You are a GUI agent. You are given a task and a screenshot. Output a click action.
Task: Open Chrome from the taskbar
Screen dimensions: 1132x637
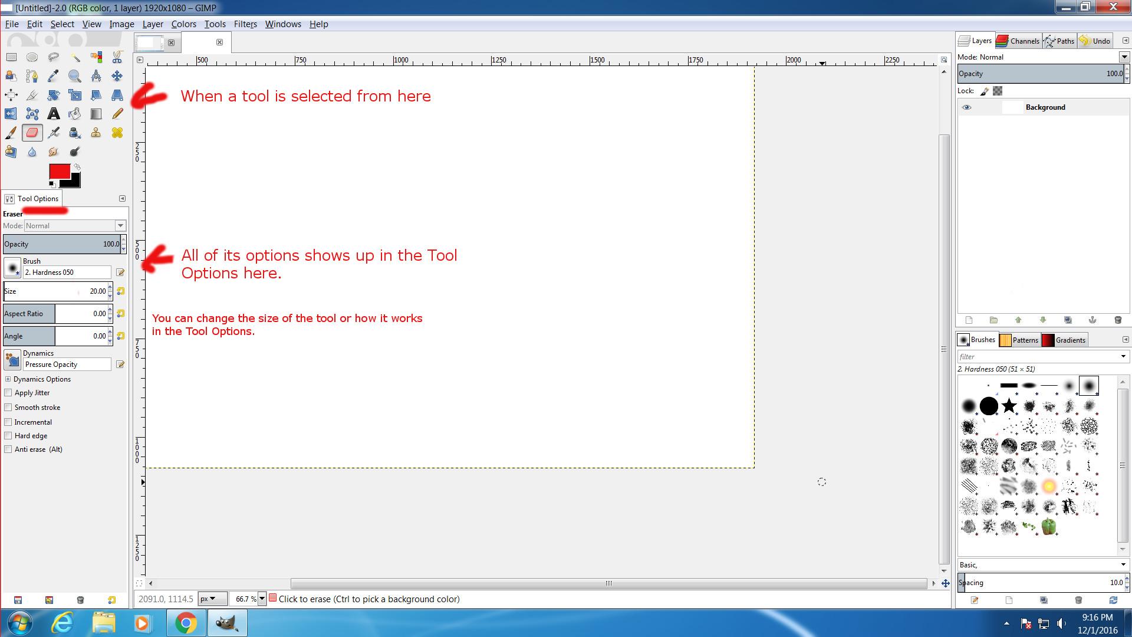(x=185, y=623)
